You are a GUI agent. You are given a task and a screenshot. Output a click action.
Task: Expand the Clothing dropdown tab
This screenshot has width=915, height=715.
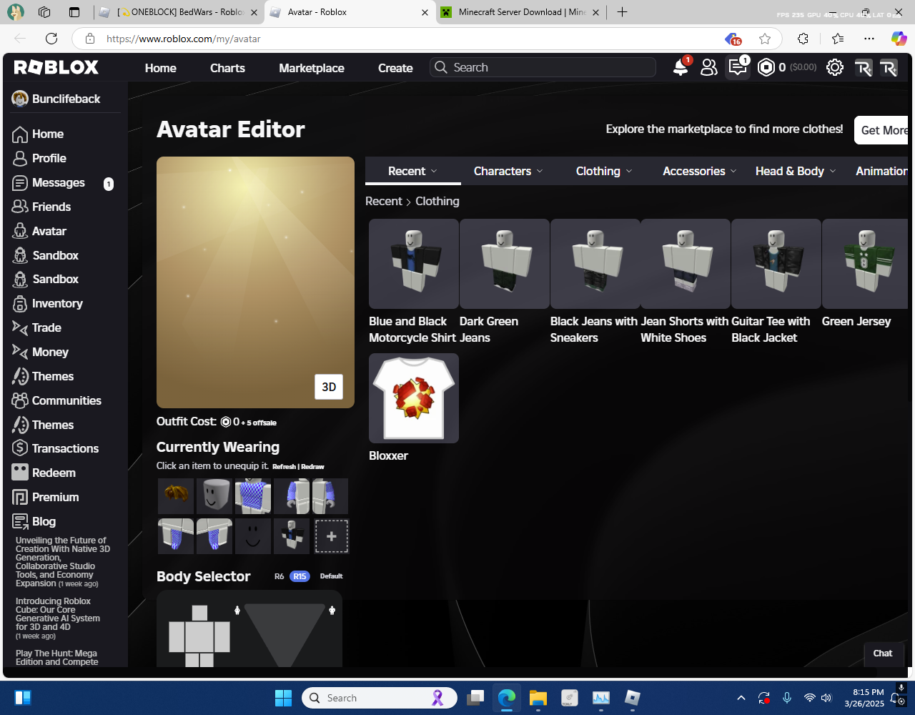point(604,171)
